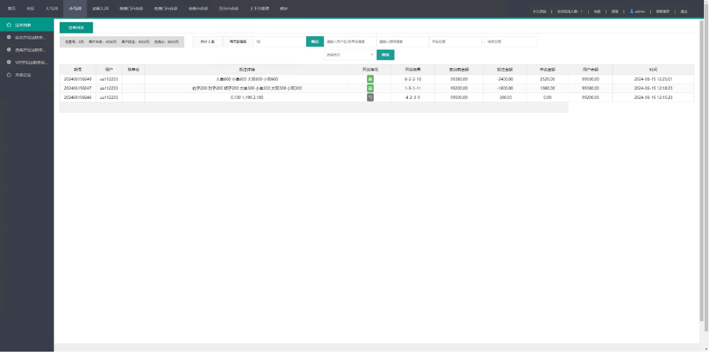The width and height of the screenshot is (710, 353).
Task: Click the first gear icon in the sidebar
Action: 8,37
